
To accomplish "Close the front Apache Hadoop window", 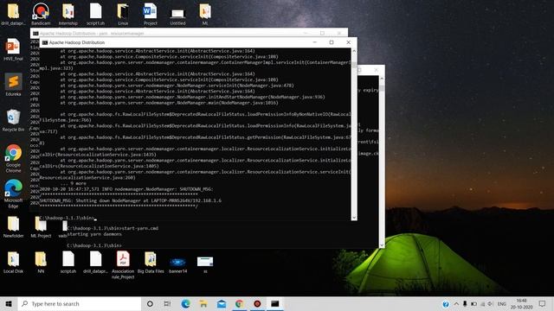I will 348,42.
